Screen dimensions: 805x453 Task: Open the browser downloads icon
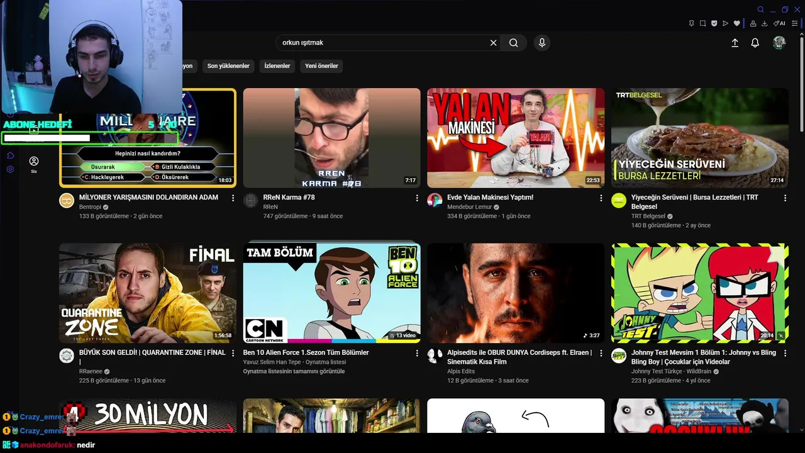tap(764, 23)
